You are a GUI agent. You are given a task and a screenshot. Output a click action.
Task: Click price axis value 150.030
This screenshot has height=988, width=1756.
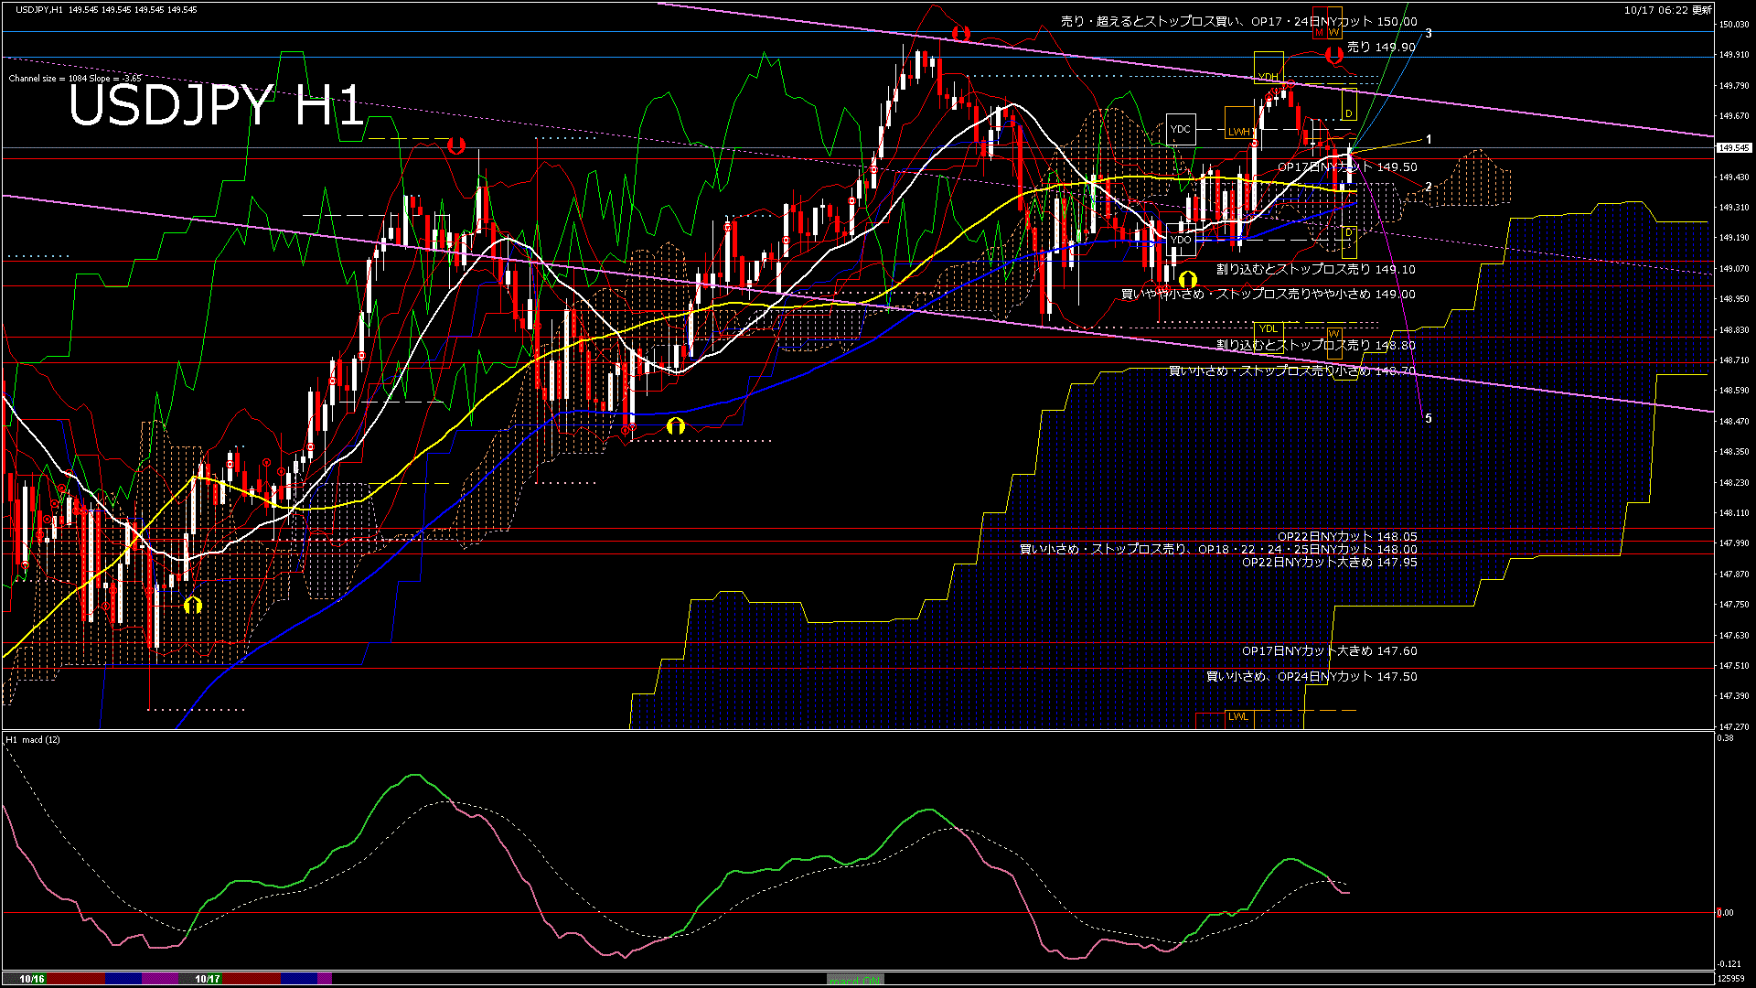1734,25
